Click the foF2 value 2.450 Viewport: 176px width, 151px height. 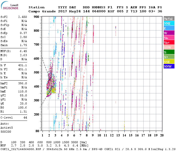coord(23,17)
